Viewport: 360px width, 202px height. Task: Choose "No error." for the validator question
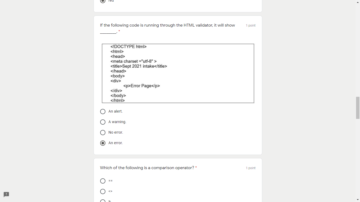(x=103, y=132)
